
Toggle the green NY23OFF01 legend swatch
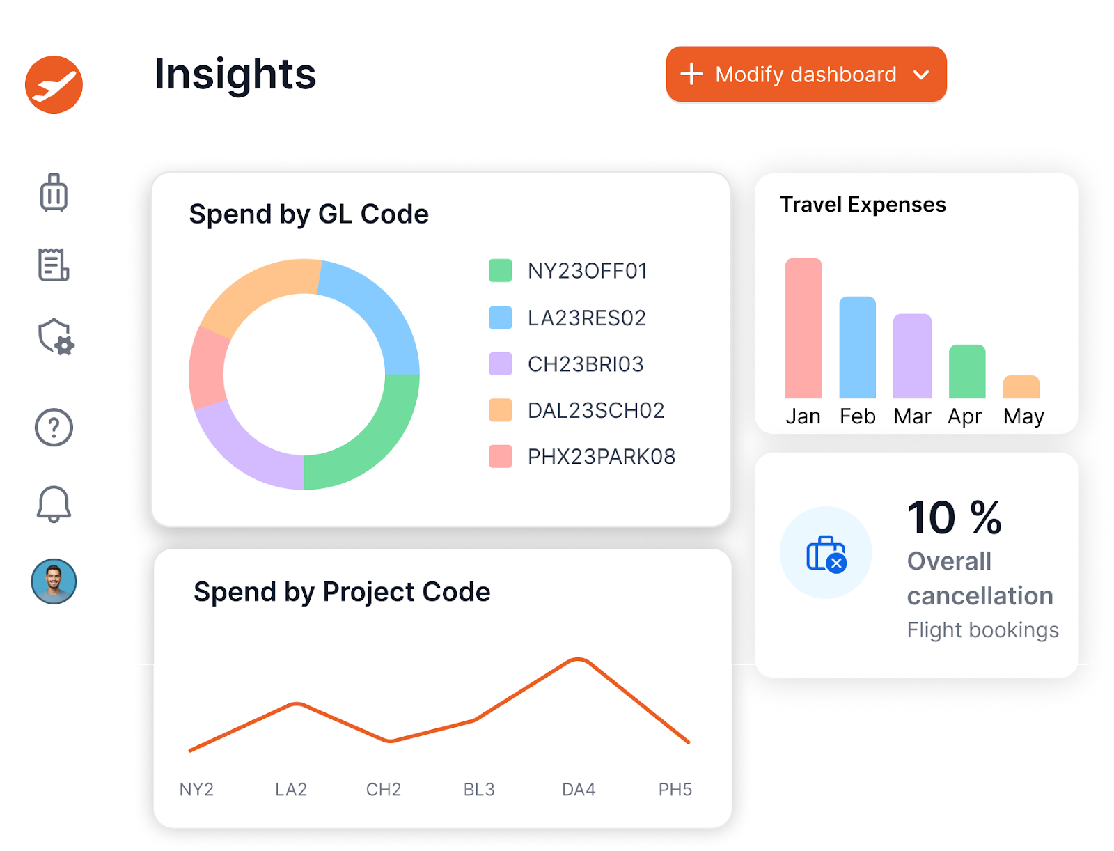tap(500, 271)
